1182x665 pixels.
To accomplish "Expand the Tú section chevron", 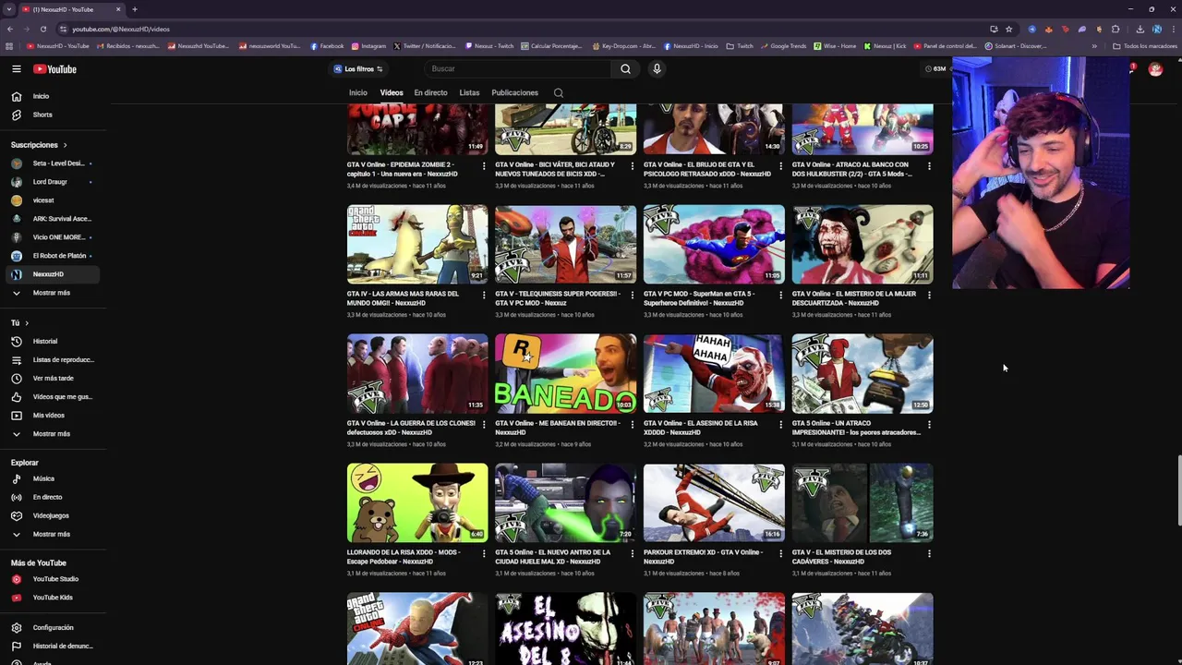I will click(27, 323).
